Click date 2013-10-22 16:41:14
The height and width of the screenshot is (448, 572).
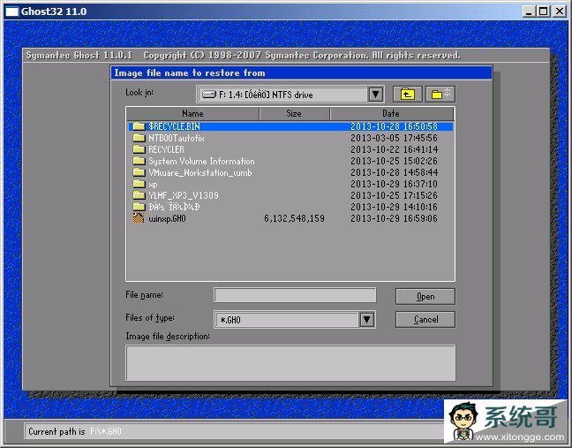coord(394,149)
